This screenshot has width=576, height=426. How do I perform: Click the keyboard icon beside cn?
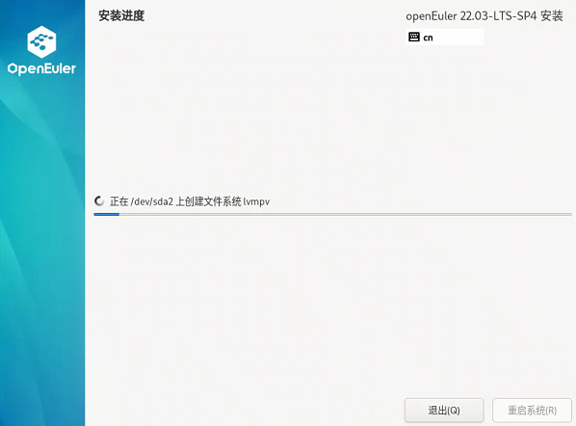(x=414, y=38)
